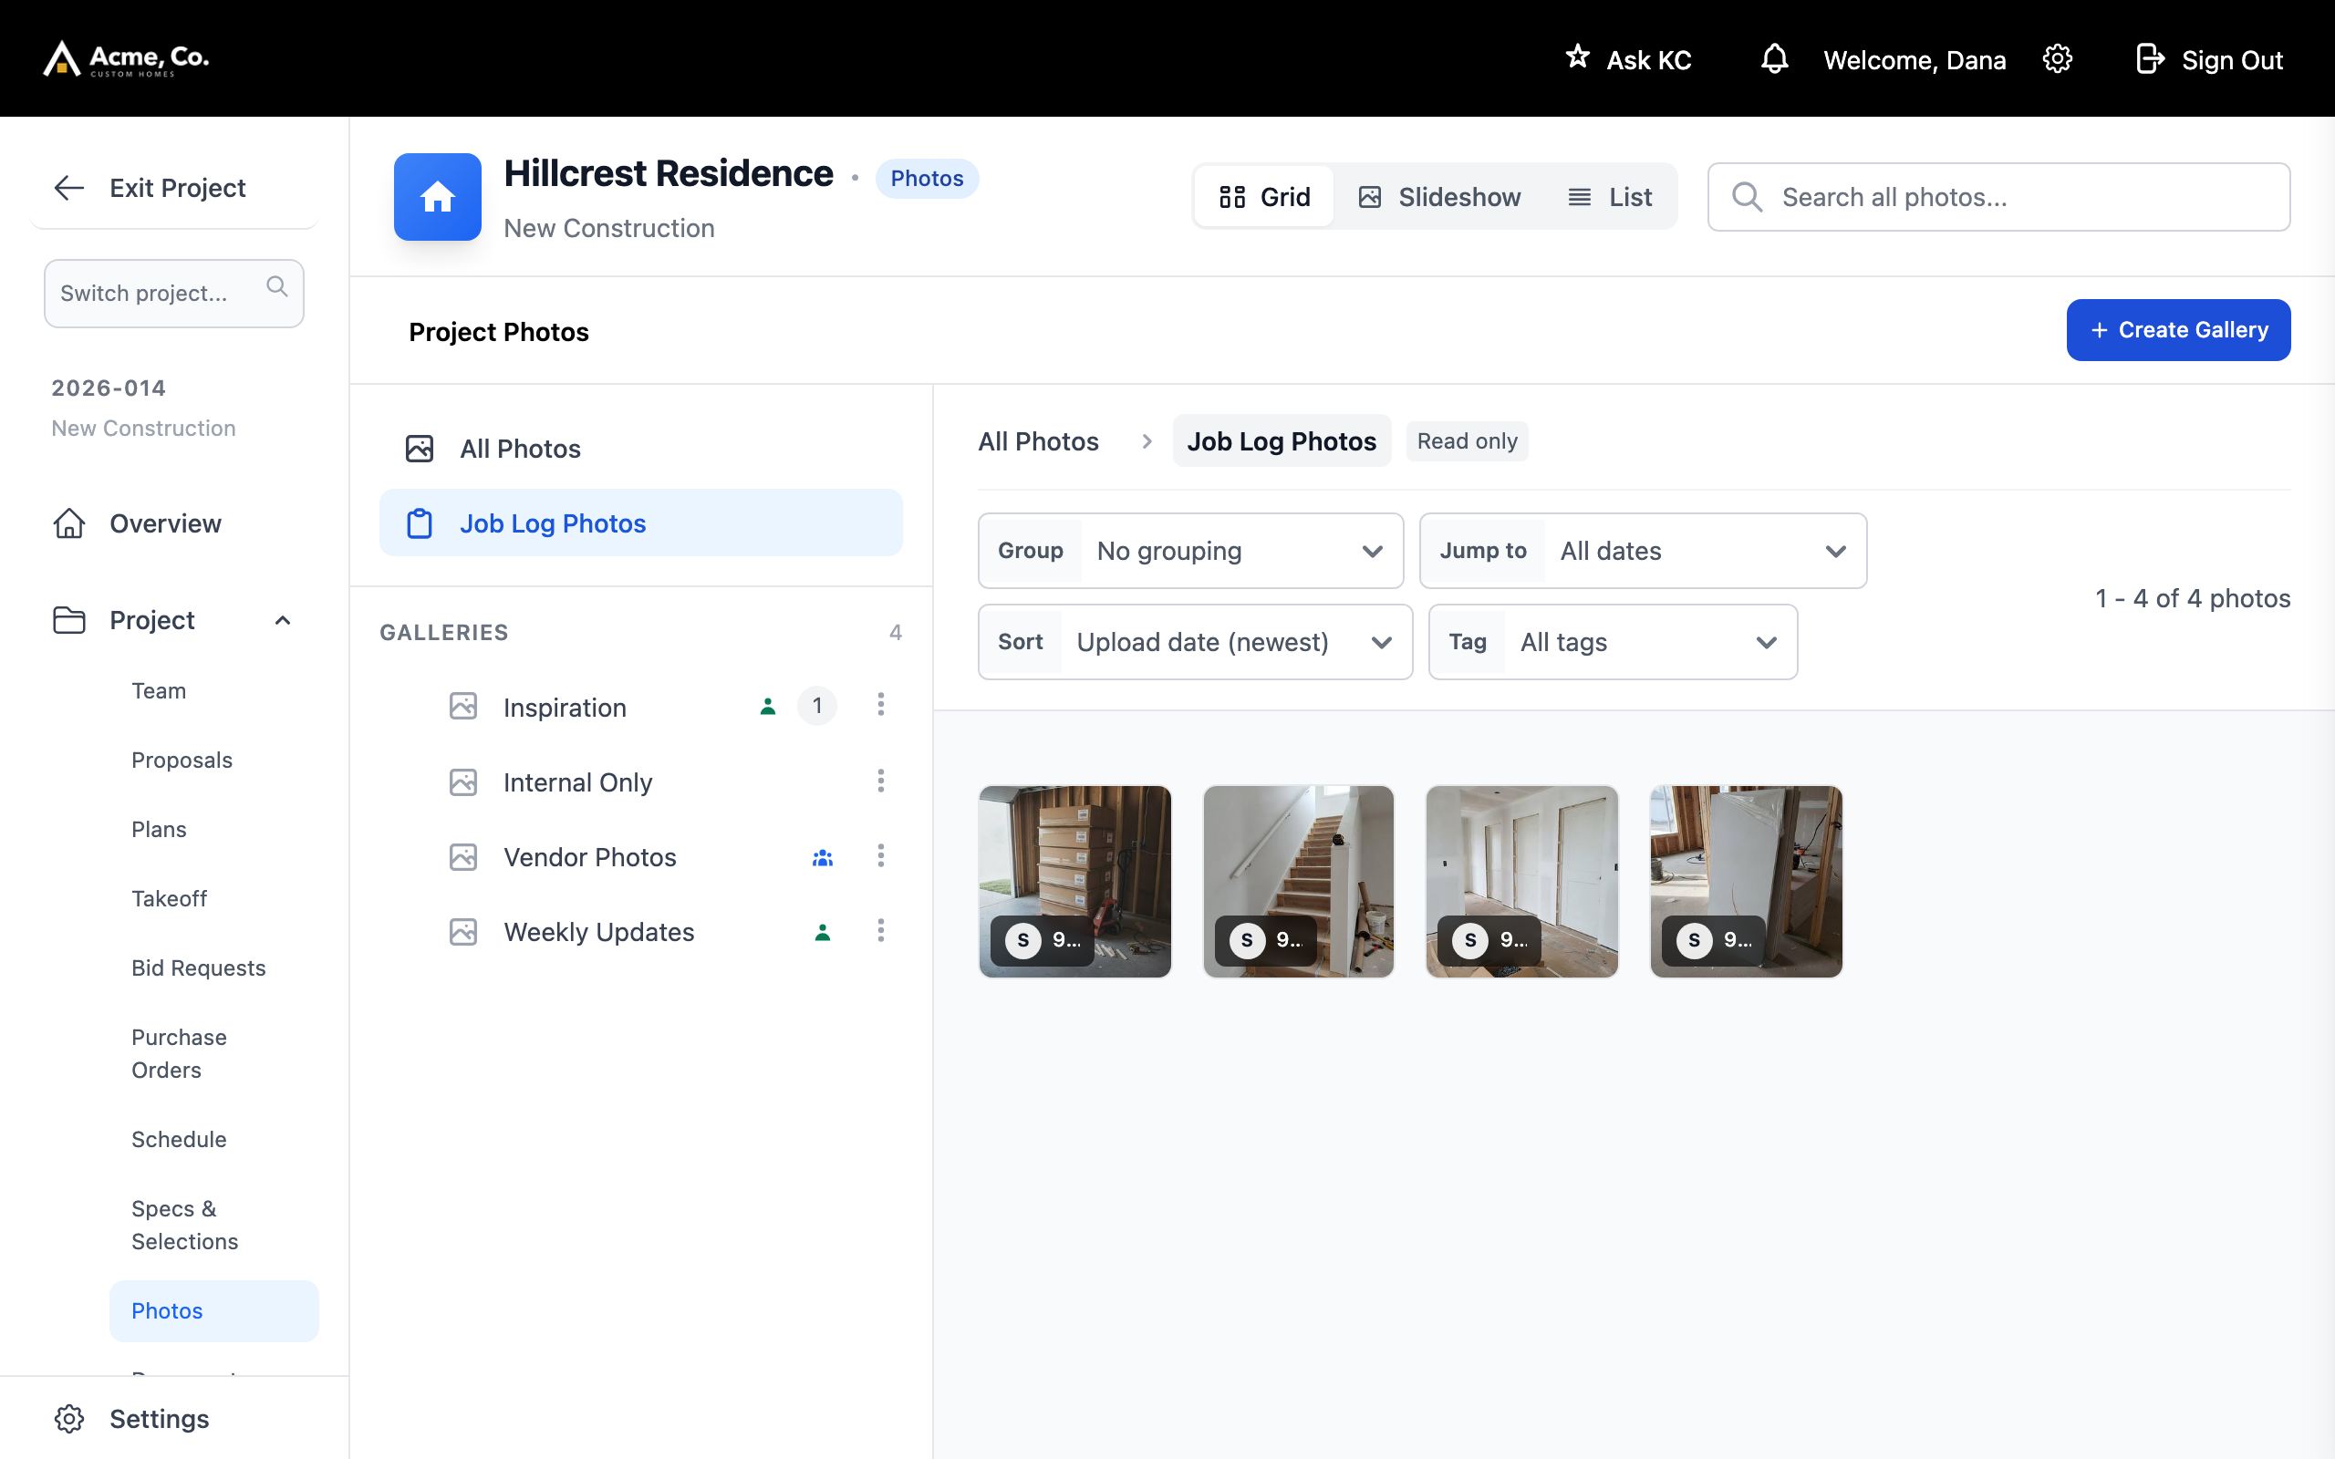The image size is (2335, 1459).
Task: Click the Create Gallery button
Action: click(2178, 330)
